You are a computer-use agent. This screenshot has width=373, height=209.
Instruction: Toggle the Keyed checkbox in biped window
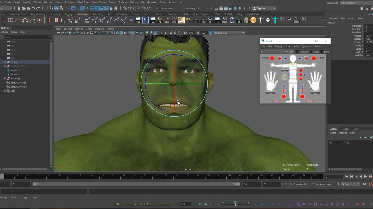point(311,52)
